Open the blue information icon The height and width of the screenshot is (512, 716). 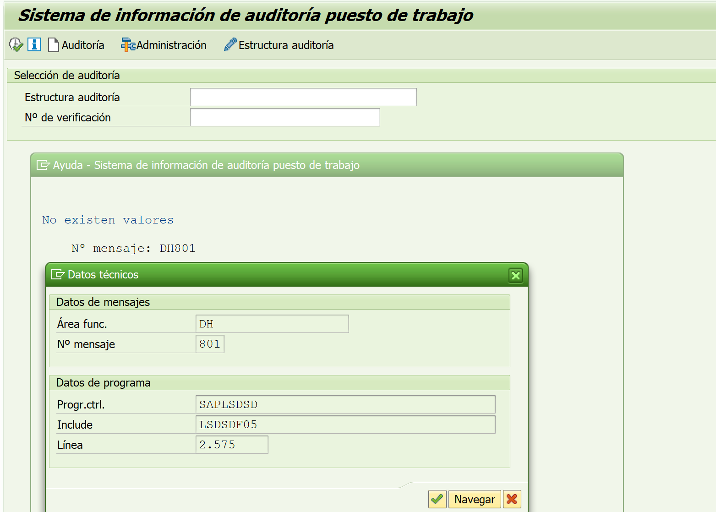pos(34,44)
